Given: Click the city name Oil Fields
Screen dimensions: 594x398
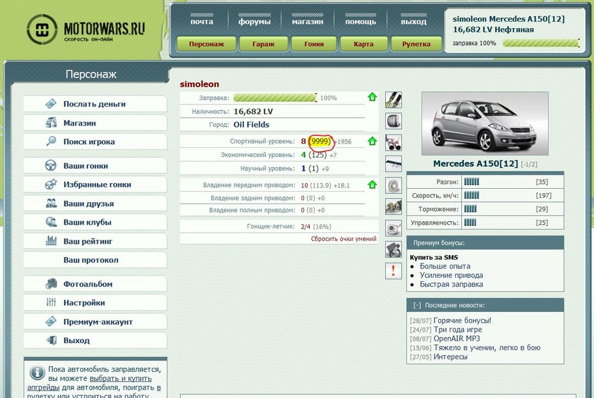Looking at the screenshot, I should point(251,125).
